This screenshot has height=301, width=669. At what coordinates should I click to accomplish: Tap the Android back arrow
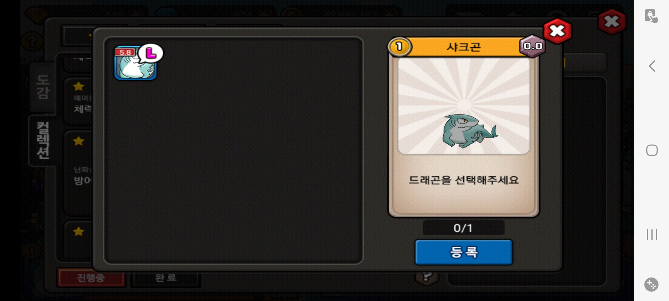coord(652,66)
